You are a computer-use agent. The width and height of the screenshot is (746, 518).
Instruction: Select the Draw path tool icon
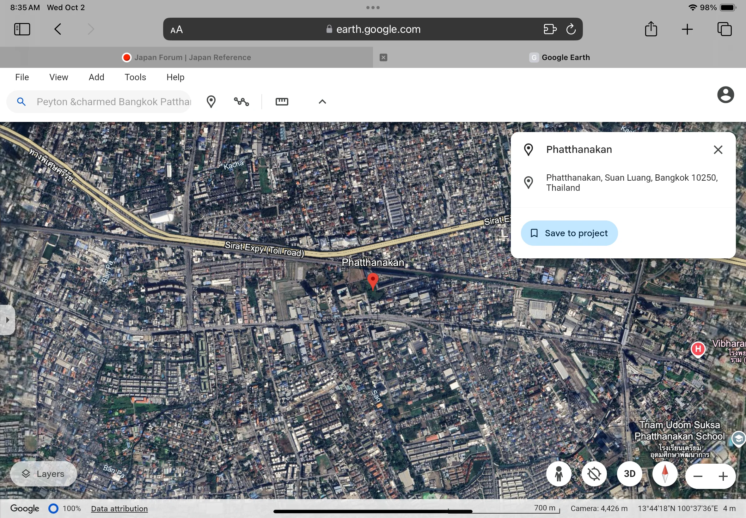coord(241,102)
